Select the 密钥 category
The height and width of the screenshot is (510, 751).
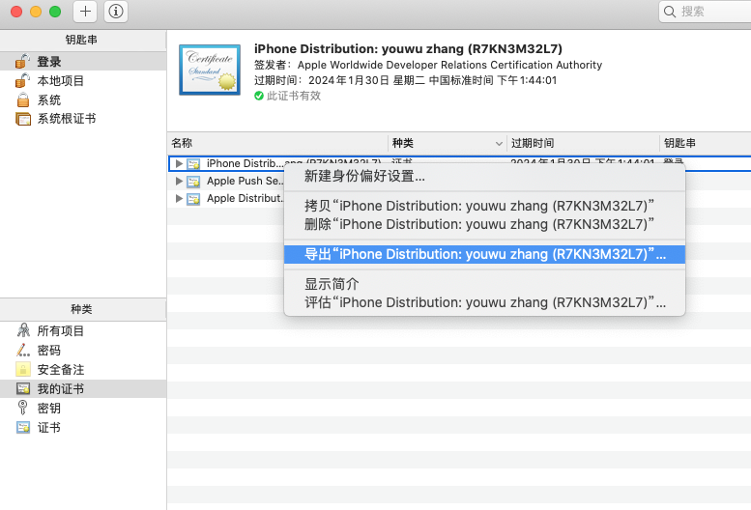[83, 408]
